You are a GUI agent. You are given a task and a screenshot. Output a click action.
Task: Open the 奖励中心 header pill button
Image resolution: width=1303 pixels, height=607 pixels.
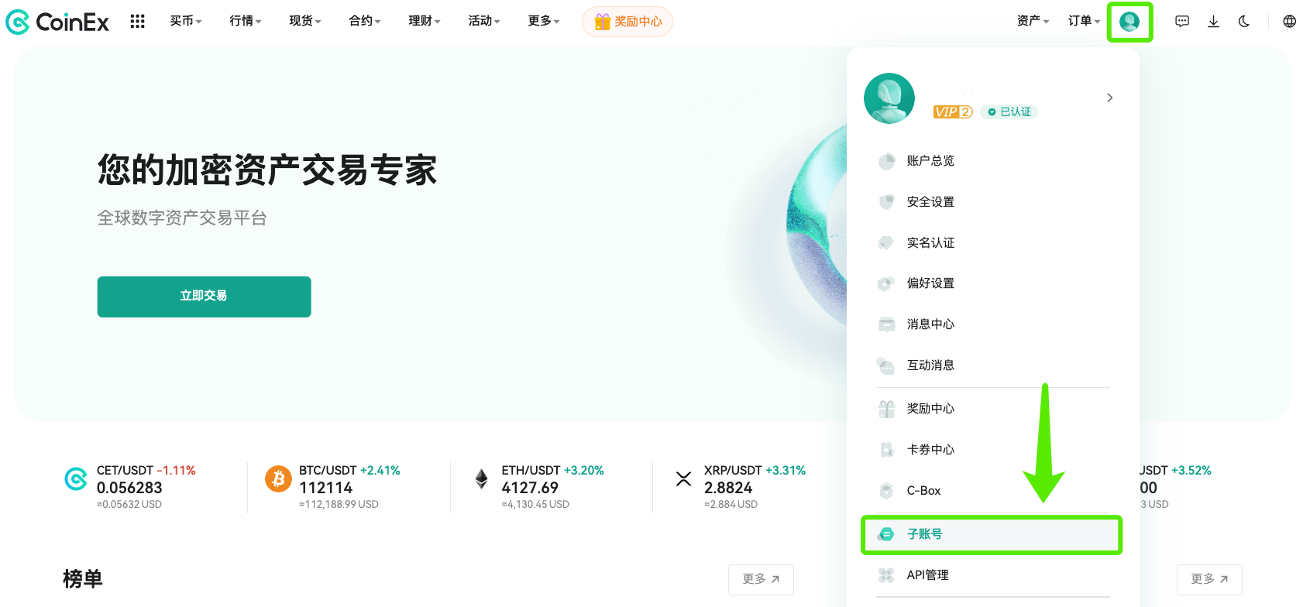pos(627,22)
